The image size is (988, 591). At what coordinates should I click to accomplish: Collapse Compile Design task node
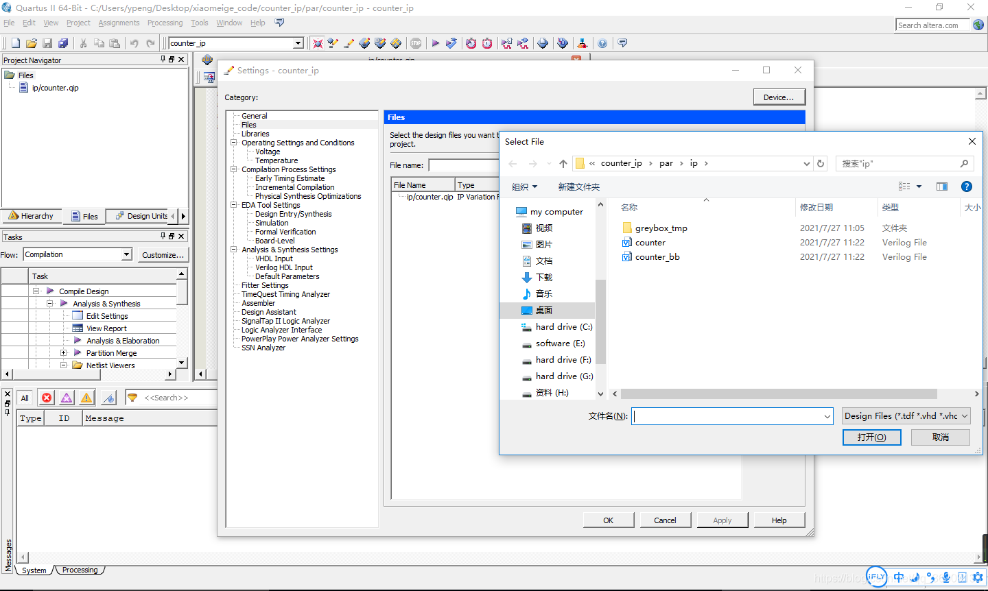point(36,291)
